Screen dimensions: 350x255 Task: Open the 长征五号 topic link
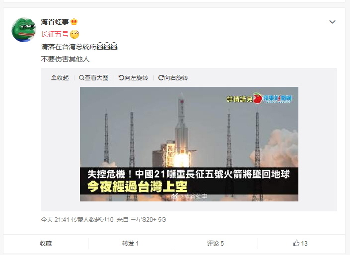click(55, 34)
